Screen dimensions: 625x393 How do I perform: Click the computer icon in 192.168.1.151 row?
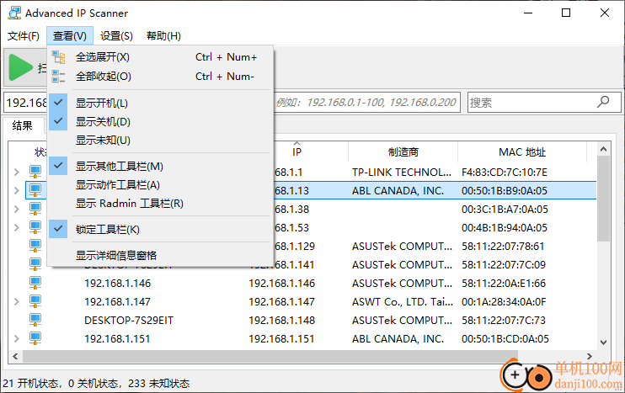[x=35, y=338]
